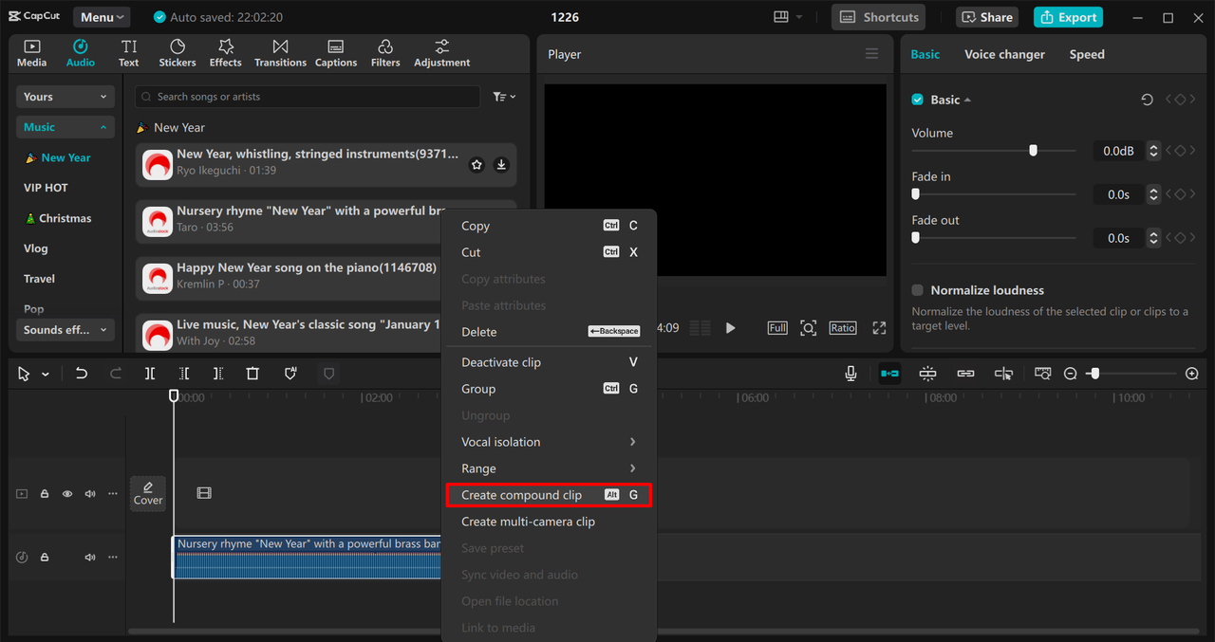Select Create compound clip
The height and width of the screenshot is (642, 1215).
click(550, 495)
